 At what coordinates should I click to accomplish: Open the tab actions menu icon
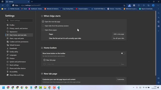3,2
